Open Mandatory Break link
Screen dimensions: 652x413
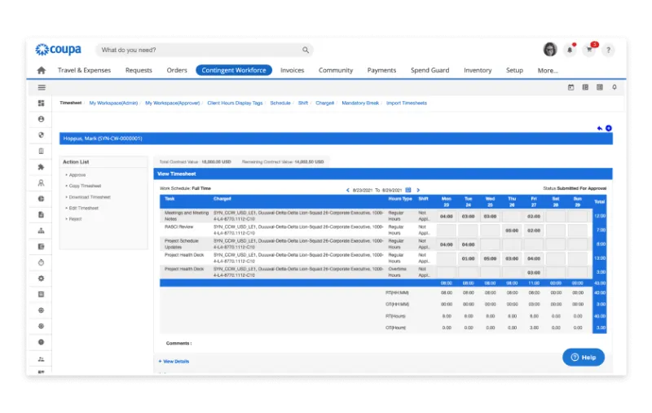(360, 103)
